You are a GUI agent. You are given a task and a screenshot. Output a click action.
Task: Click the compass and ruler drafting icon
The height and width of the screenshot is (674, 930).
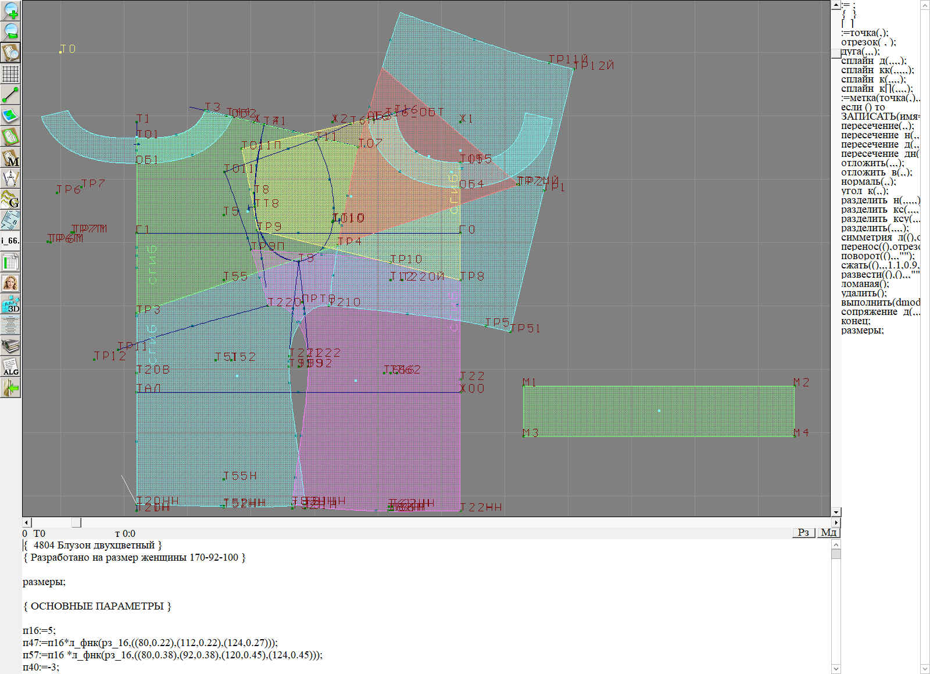[x=10, y=179]
